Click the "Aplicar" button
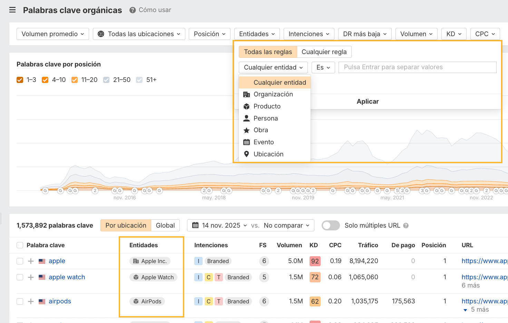Viewport: 508px width, 323px height. [368, 101]
